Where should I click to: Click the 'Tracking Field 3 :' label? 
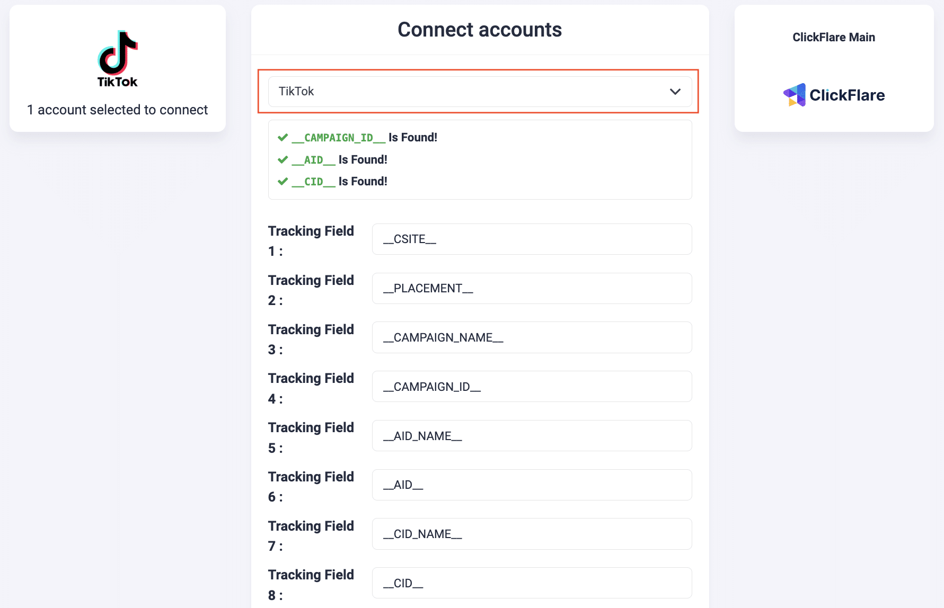pyautogui.click(x=311, y=339)
